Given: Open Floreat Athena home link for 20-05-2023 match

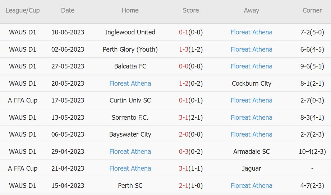Looking at the screenshot, I should 130,84.
